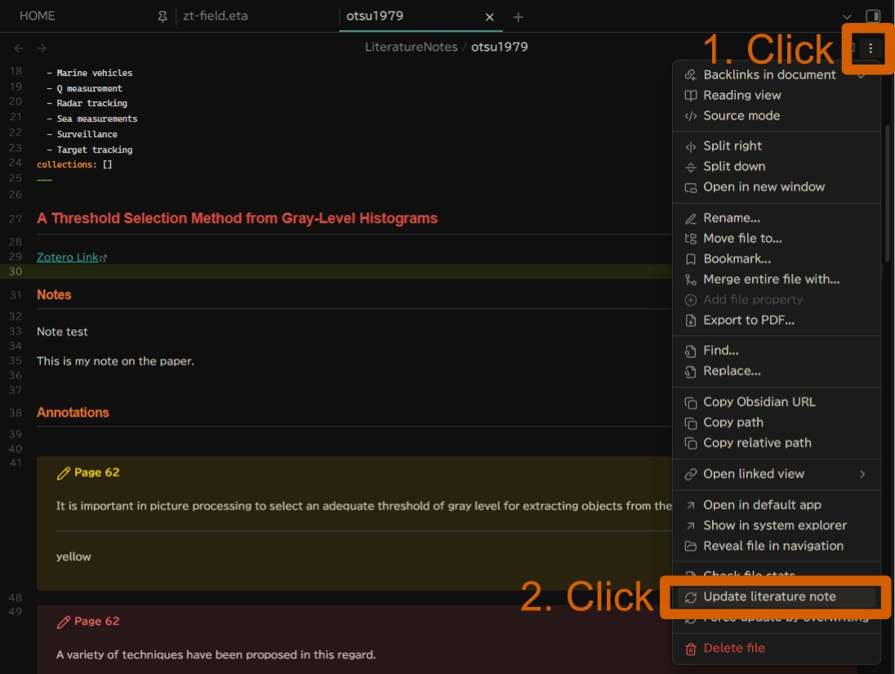The height and width of the screenshot is (674, 895).
Task: Toggle Backlinks in document
Action: coord(769,75)
